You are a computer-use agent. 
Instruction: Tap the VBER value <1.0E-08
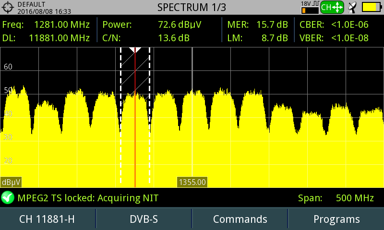point(350,38)
